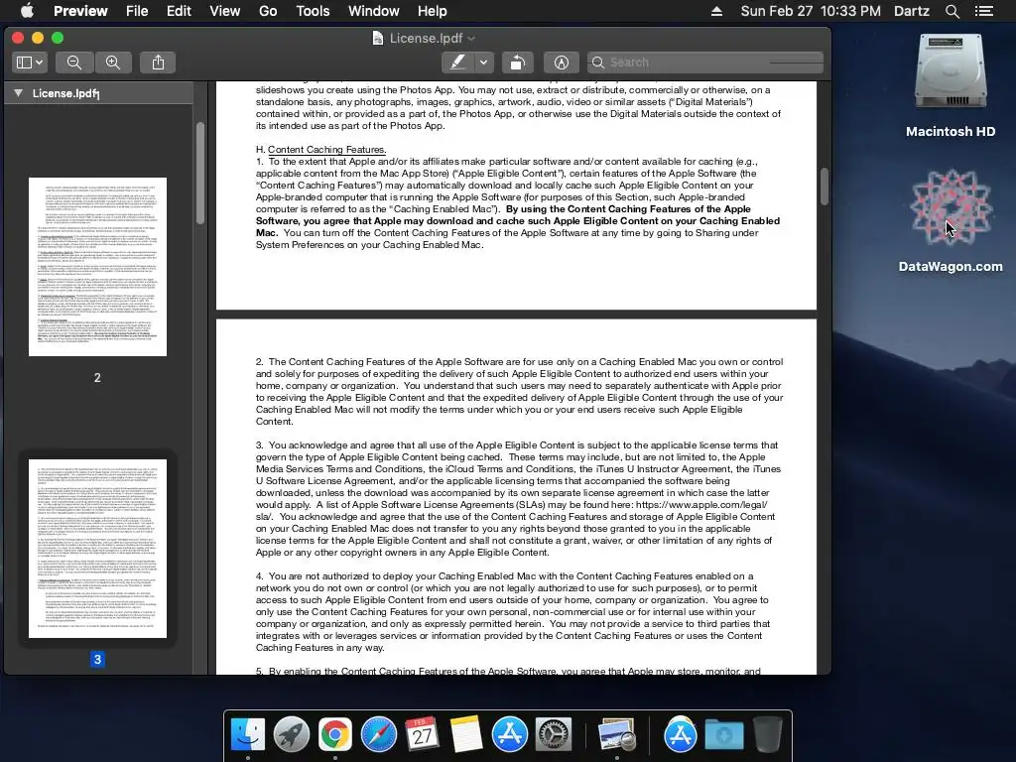
Task: Click the search magnifier icon in field
Action: coord(598,63)
